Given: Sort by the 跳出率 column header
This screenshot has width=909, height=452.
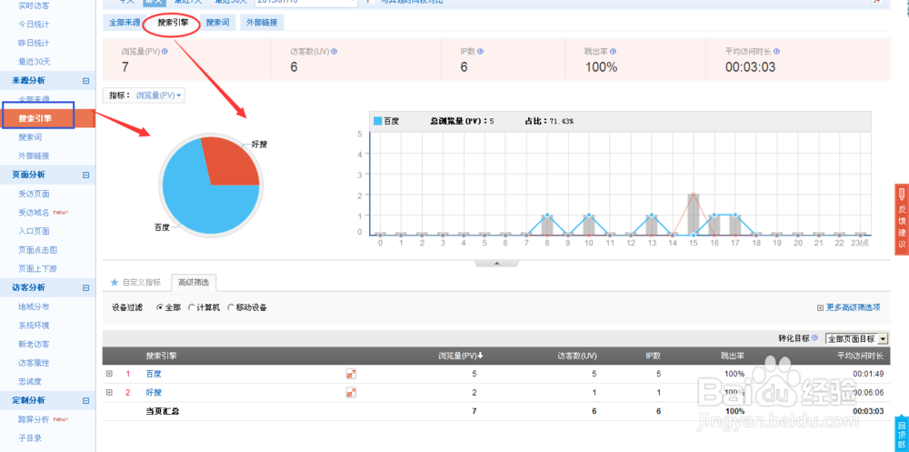Looking at the screenshot, I should (734, 356).
